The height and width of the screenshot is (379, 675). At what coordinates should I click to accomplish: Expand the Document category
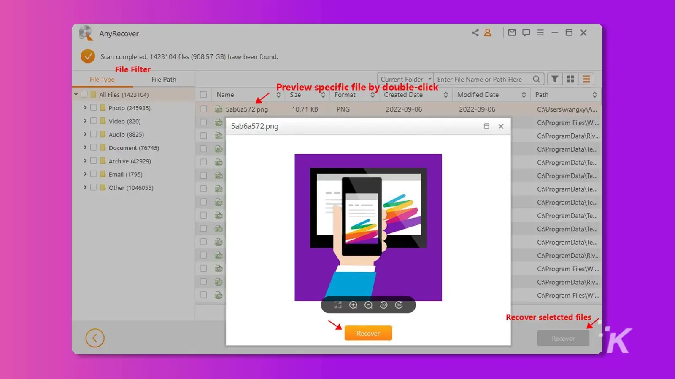(85, 148)
